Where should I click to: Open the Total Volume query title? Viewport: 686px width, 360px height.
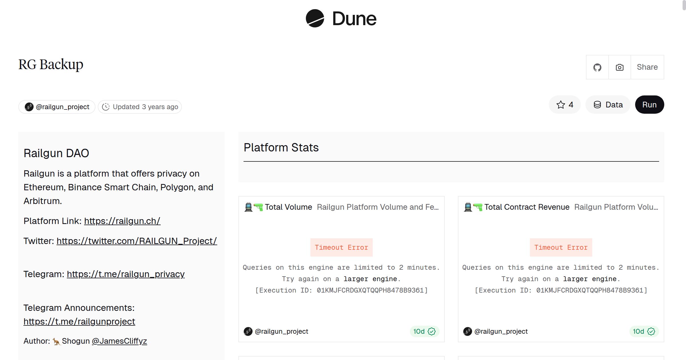point(288,207)
